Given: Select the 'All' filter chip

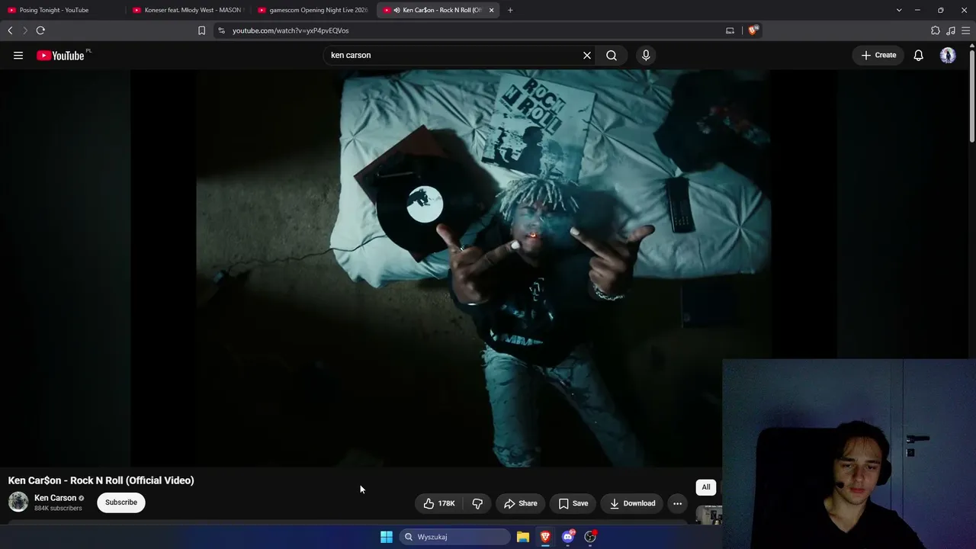Looking at the screenshot, I should click(706, 487).
